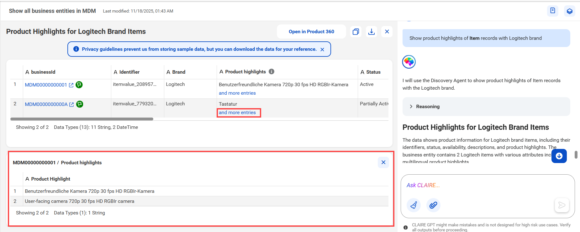Open external link icon for MDM00000000001

[x=71, y=85]
